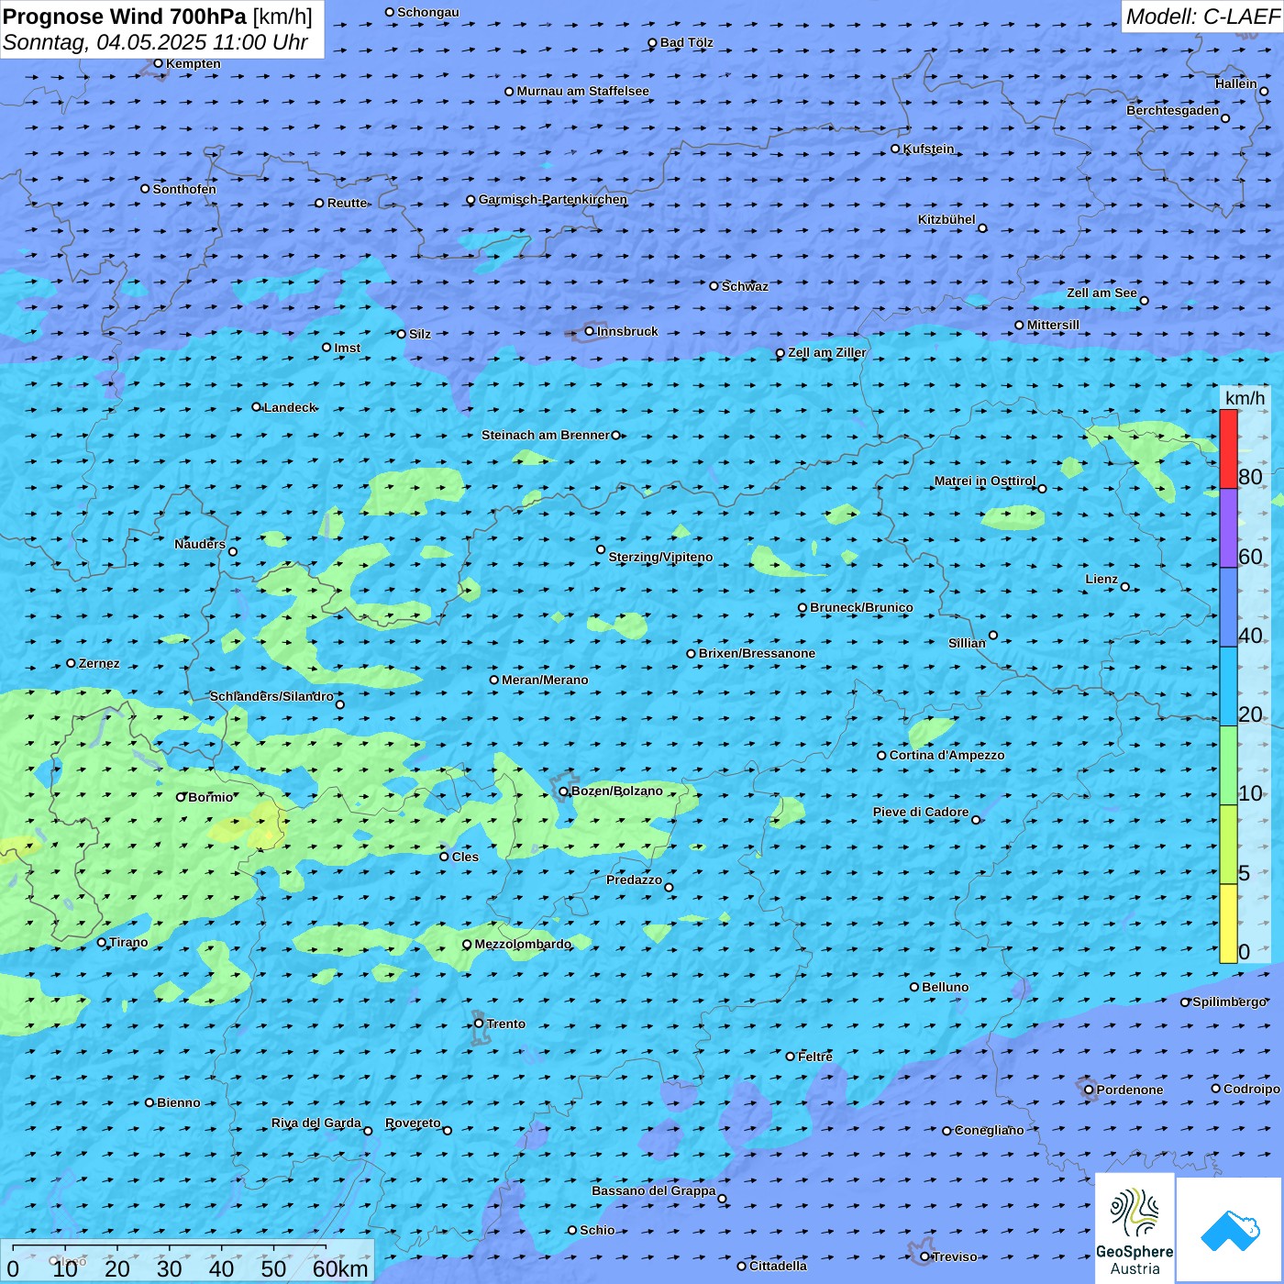This screenshot has width=1284, height=1284.
Task: Click the 'Zell am Ziller' label
Action: click(827, 352)
